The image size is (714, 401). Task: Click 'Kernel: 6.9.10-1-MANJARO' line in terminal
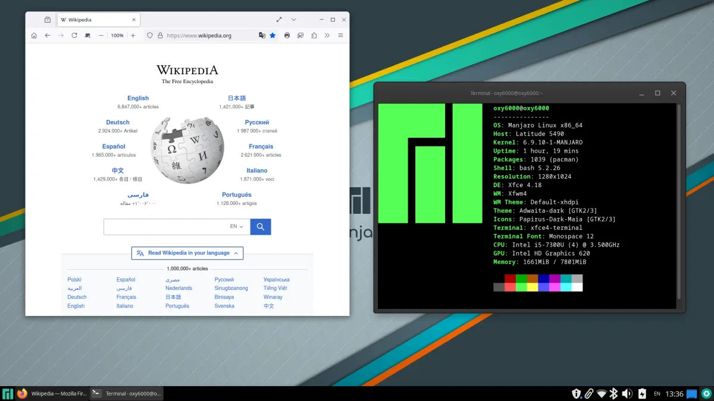pyautogui.click(x=538, y=143)
